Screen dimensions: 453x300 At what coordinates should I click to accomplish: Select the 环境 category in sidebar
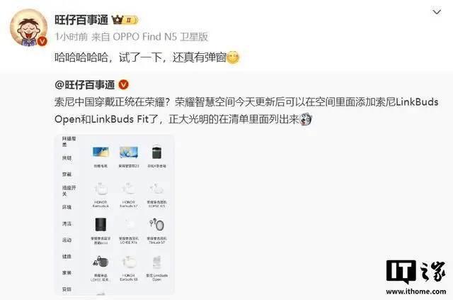click(x=67, y=207)
